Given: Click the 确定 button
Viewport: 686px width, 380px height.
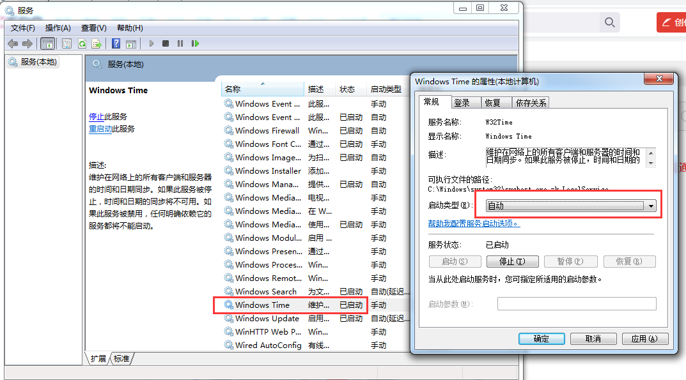Looking at the screenshot, I should pos(542,338).
